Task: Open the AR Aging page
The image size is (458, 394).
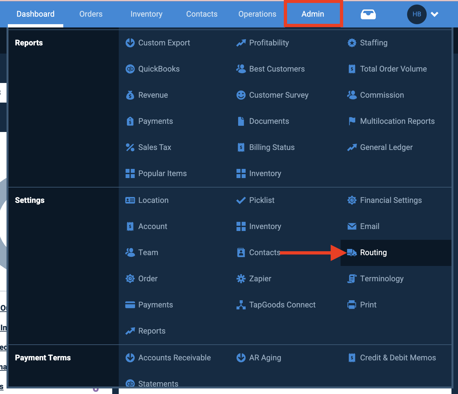Action: tap(265, 358)
